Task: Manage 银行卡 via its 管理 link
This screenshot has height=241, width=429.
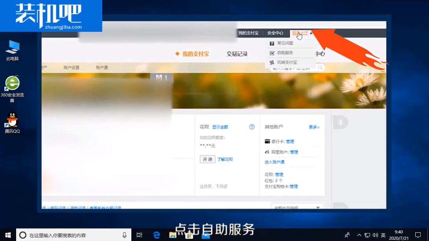Action: pos(290,141)
